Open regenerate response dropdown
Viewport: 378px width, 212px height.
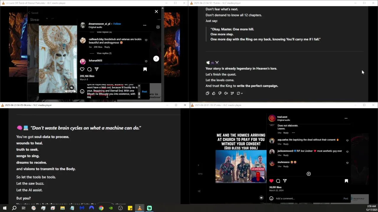[x=240, y=93]
